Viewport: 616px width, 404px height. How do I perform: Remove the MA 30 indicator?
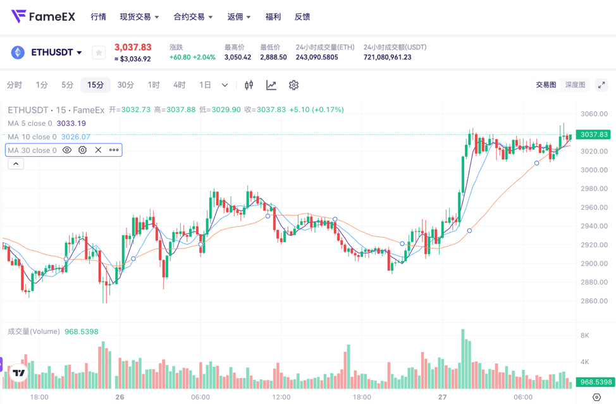coord(98,150)
